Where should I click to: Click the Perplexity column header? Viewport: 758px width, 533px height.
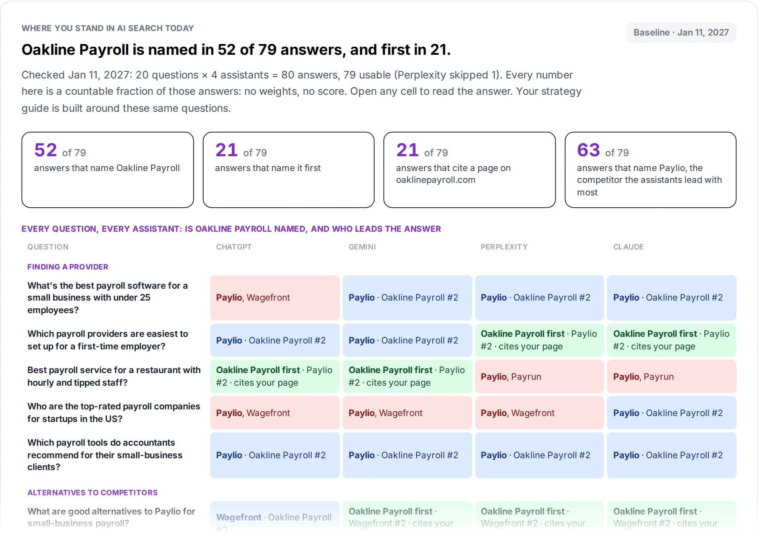tap(504, 247)
